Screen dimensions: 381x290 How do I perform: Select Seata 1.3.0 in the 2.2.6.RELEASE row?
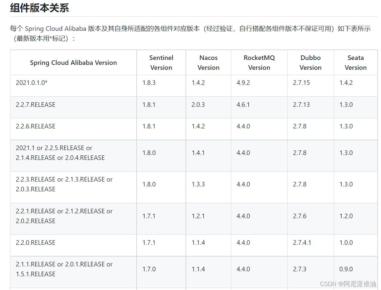346,126
